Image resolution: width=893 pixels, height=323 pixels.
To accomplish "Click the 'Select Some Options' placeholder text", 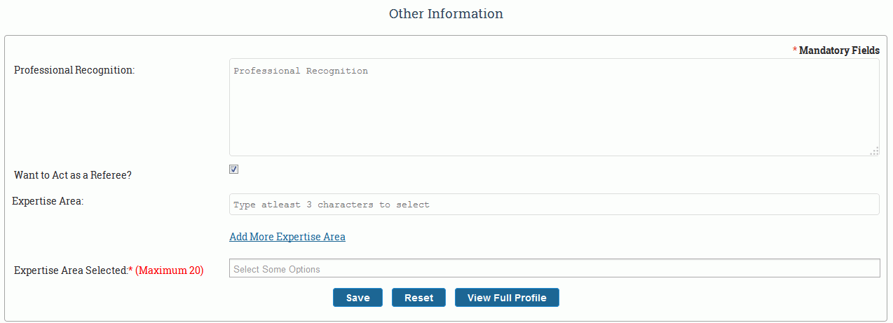I will pos(277,270).
